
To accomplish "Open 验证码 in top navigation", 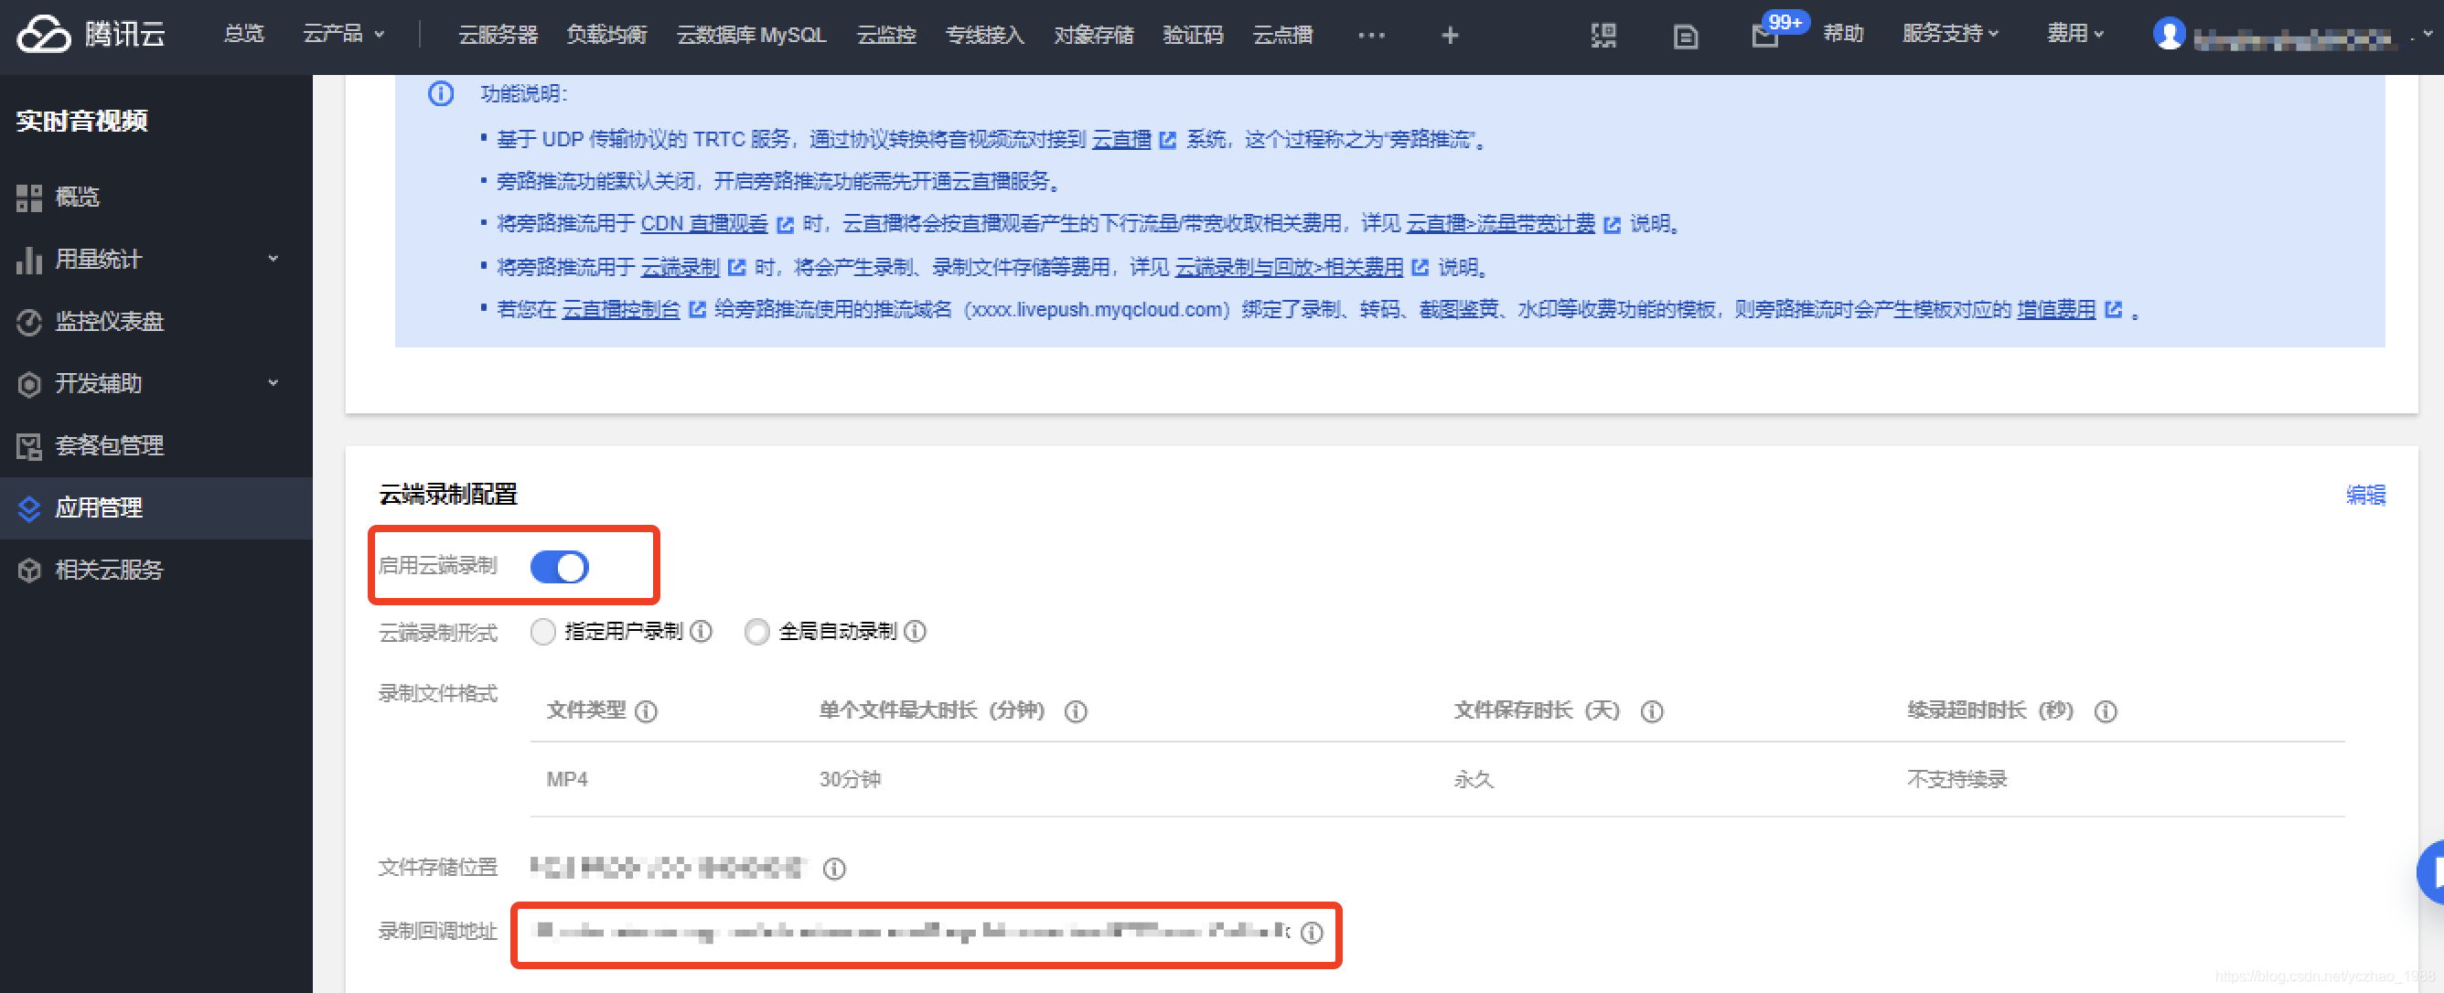I will point(1193,35).
